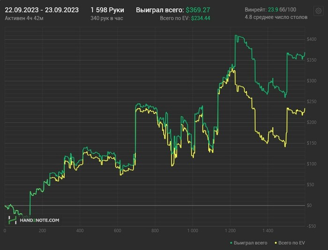The image size is (328, 250).
Task: Click the 600 x-axis tick label
Action: (x=118, y=231)
